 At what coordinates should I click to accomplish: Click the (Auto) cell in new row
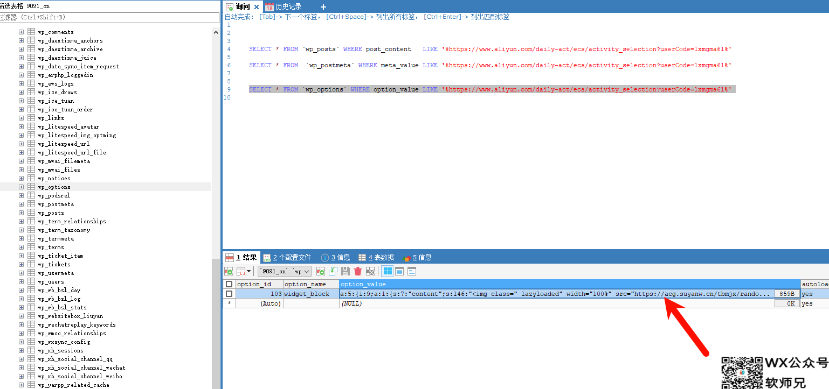pos(259,303)
